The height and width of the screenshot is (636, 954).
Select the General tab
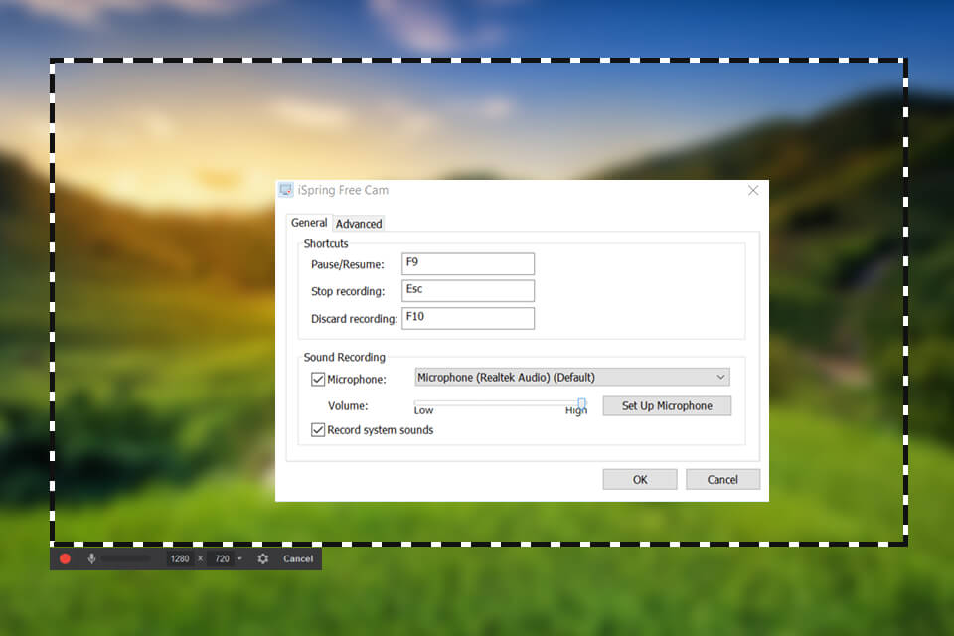coord(309,223)
